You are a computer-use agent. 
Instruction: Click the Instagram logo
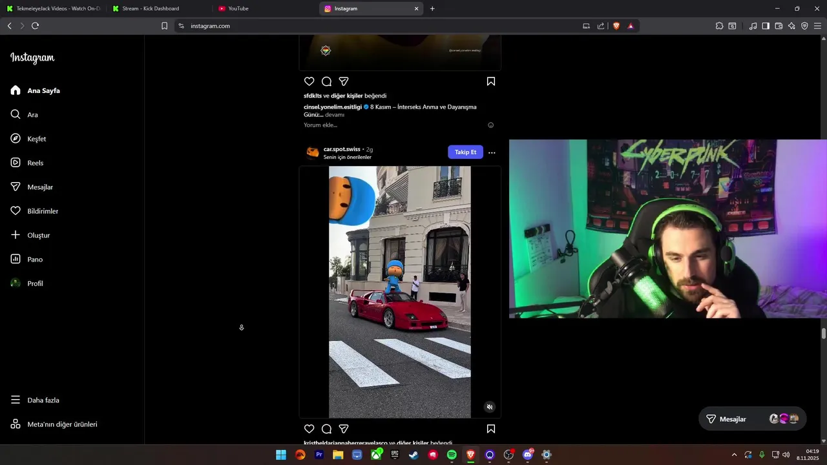(x=32, y=58)
